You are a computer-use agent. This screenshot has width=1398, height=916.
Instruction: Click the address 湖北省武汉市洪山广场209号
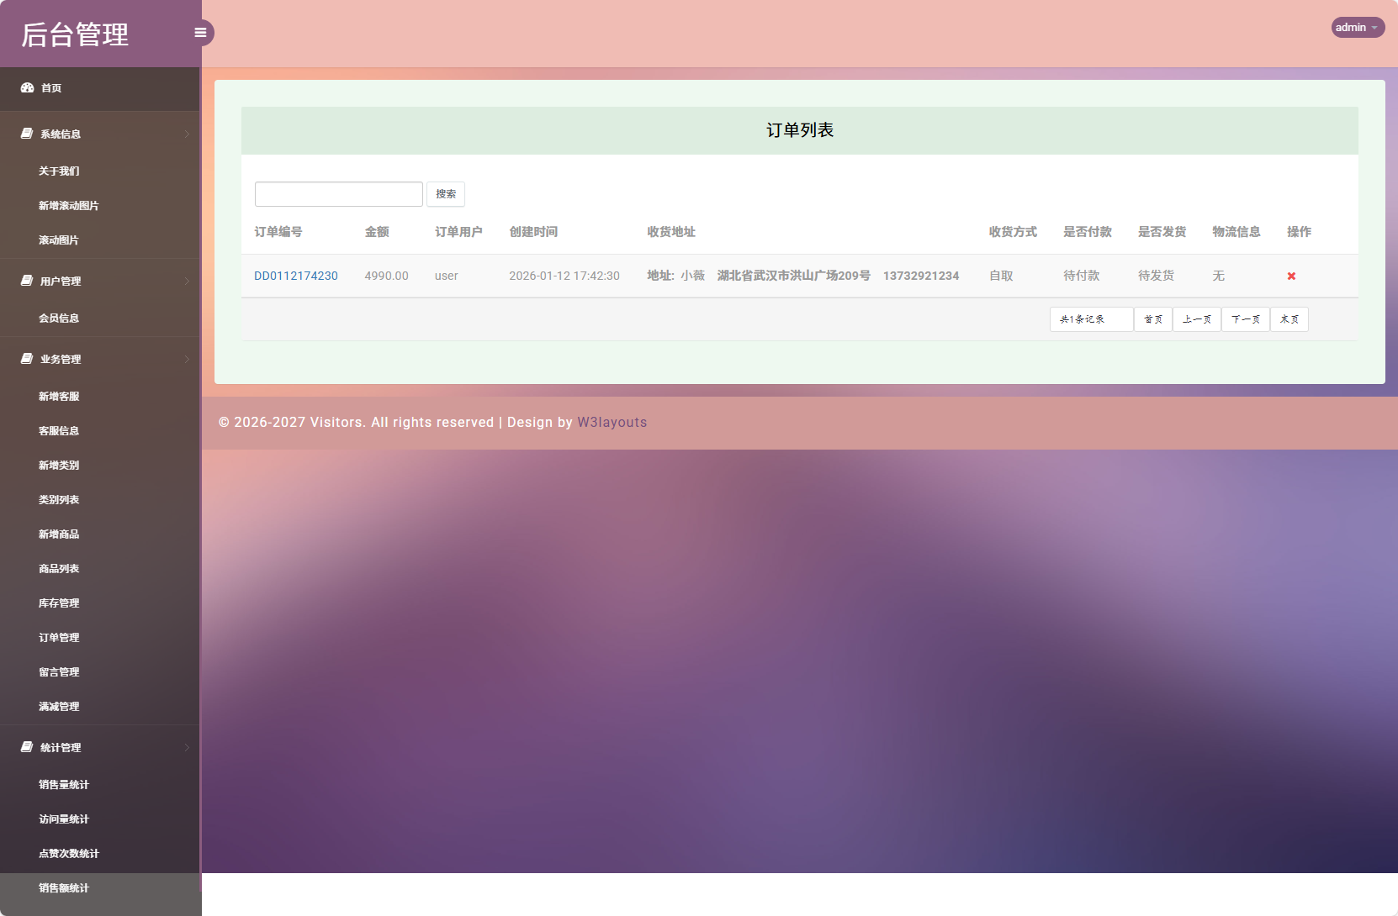(x=793, y=276)
